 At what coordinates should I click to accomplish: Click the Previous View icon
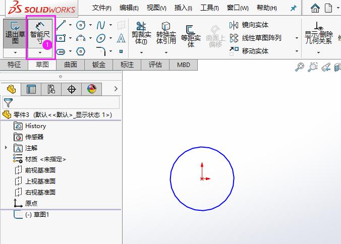point(326,67)
